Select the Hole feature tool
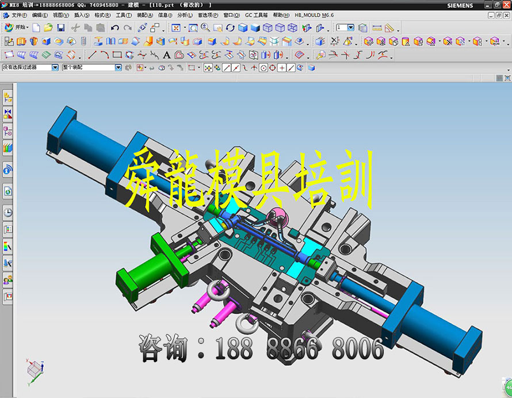The height and width of the screenshot is (398, 512). click(x=46, y=41)
